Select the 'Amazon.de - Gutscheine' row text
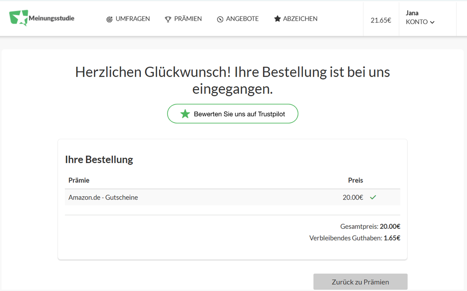The height and width of the screenshot is (291, 467). (103, 198)
